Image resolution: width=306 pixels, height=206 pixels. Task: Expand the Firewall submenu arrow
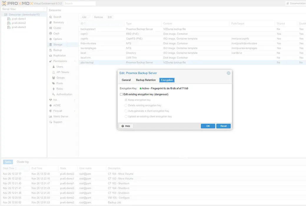pyautogui.click(x=75, y=111)
